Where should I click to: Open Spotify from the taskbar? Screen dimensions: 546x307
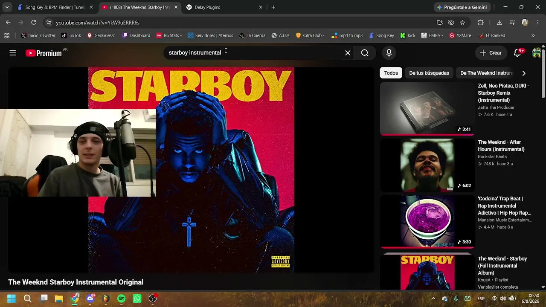[121, 298]
